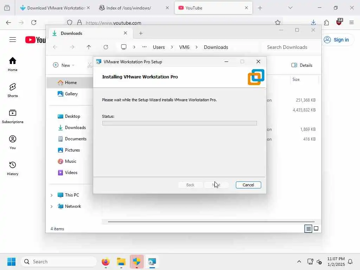Image resolution: width=360 pixels, height=270 pixels.
Task: Click the Users breadcrumb in File Explorer
Action: (x=159, y=47)
